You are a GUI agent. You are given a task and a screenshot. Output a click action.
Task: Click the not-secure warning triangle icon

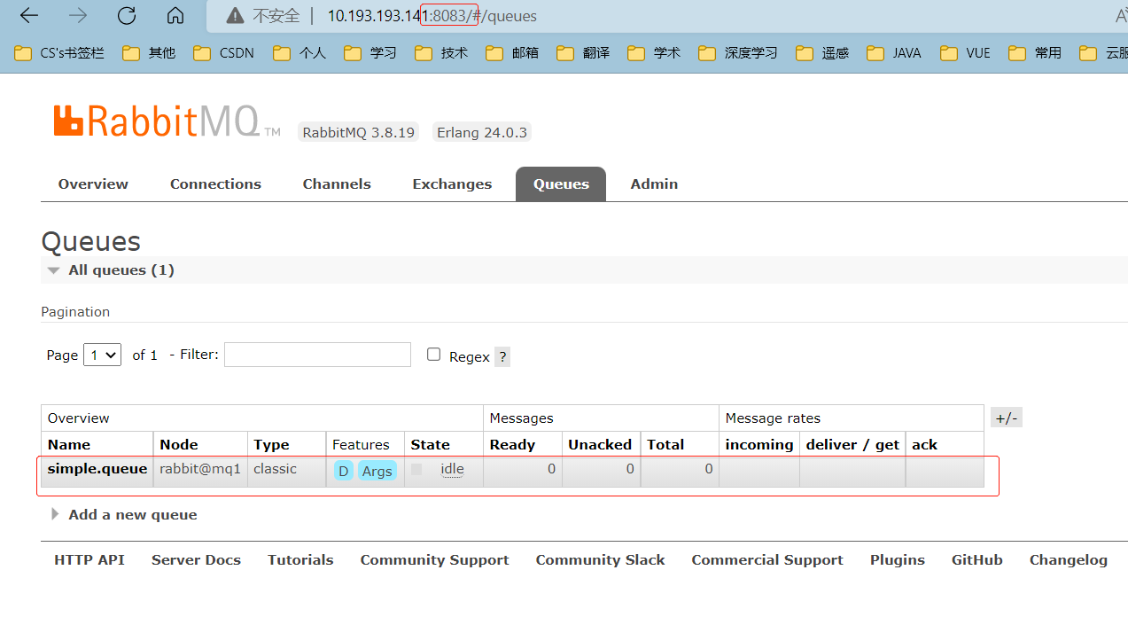(235, 16)
